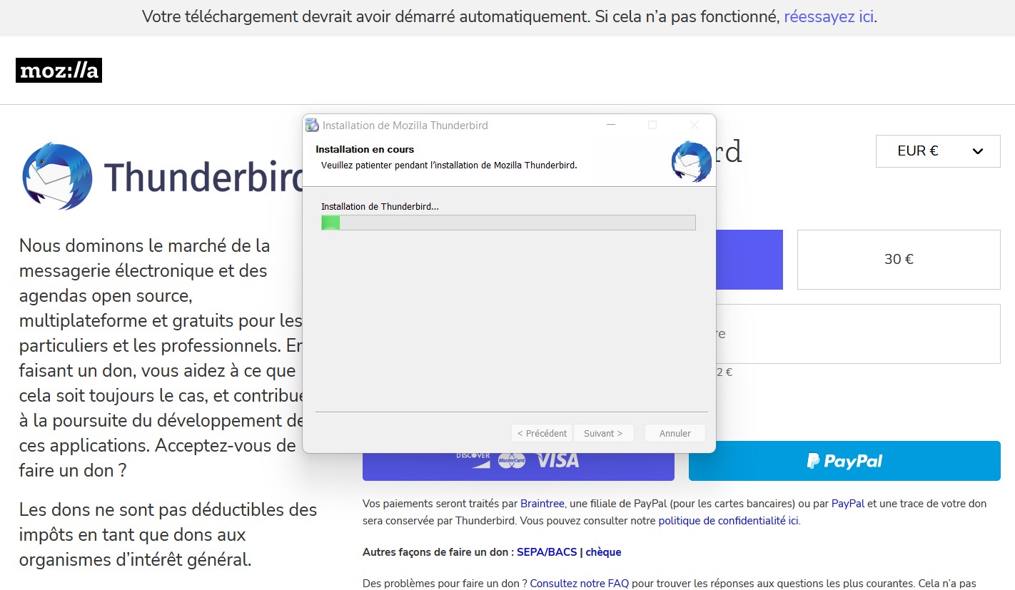Pay with the PayPal button
This screenshot has height=590, width=1015.
(x=844, y=461)
